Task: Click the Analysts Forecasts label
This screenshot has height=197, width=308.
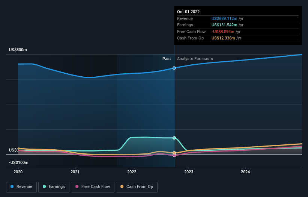Action: tap(195, 59)
